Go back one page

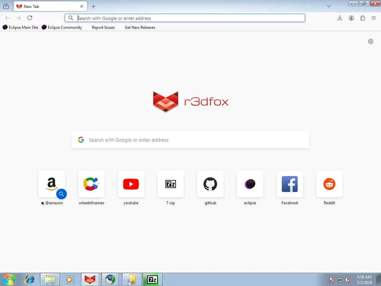[x=7, y=18]
